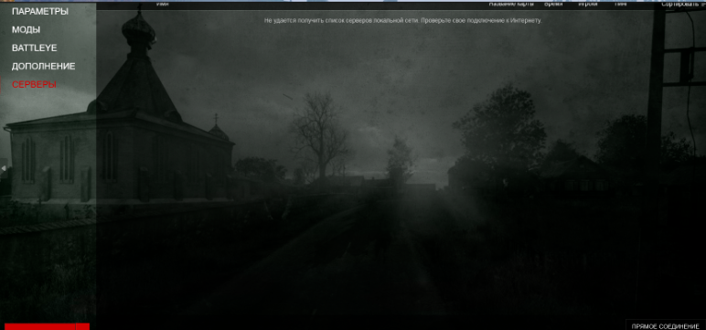Click the 'Не удается получить список серверов' message

pyautogui.click(x=403, y=21)
